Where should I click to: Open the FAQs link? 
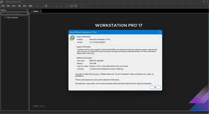click(x=92, y=53)
